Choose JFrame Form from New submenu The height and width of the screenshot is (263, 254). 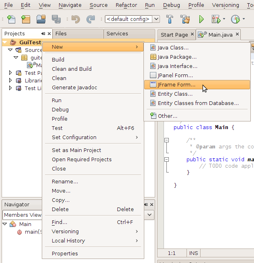[x=197, y=84]
